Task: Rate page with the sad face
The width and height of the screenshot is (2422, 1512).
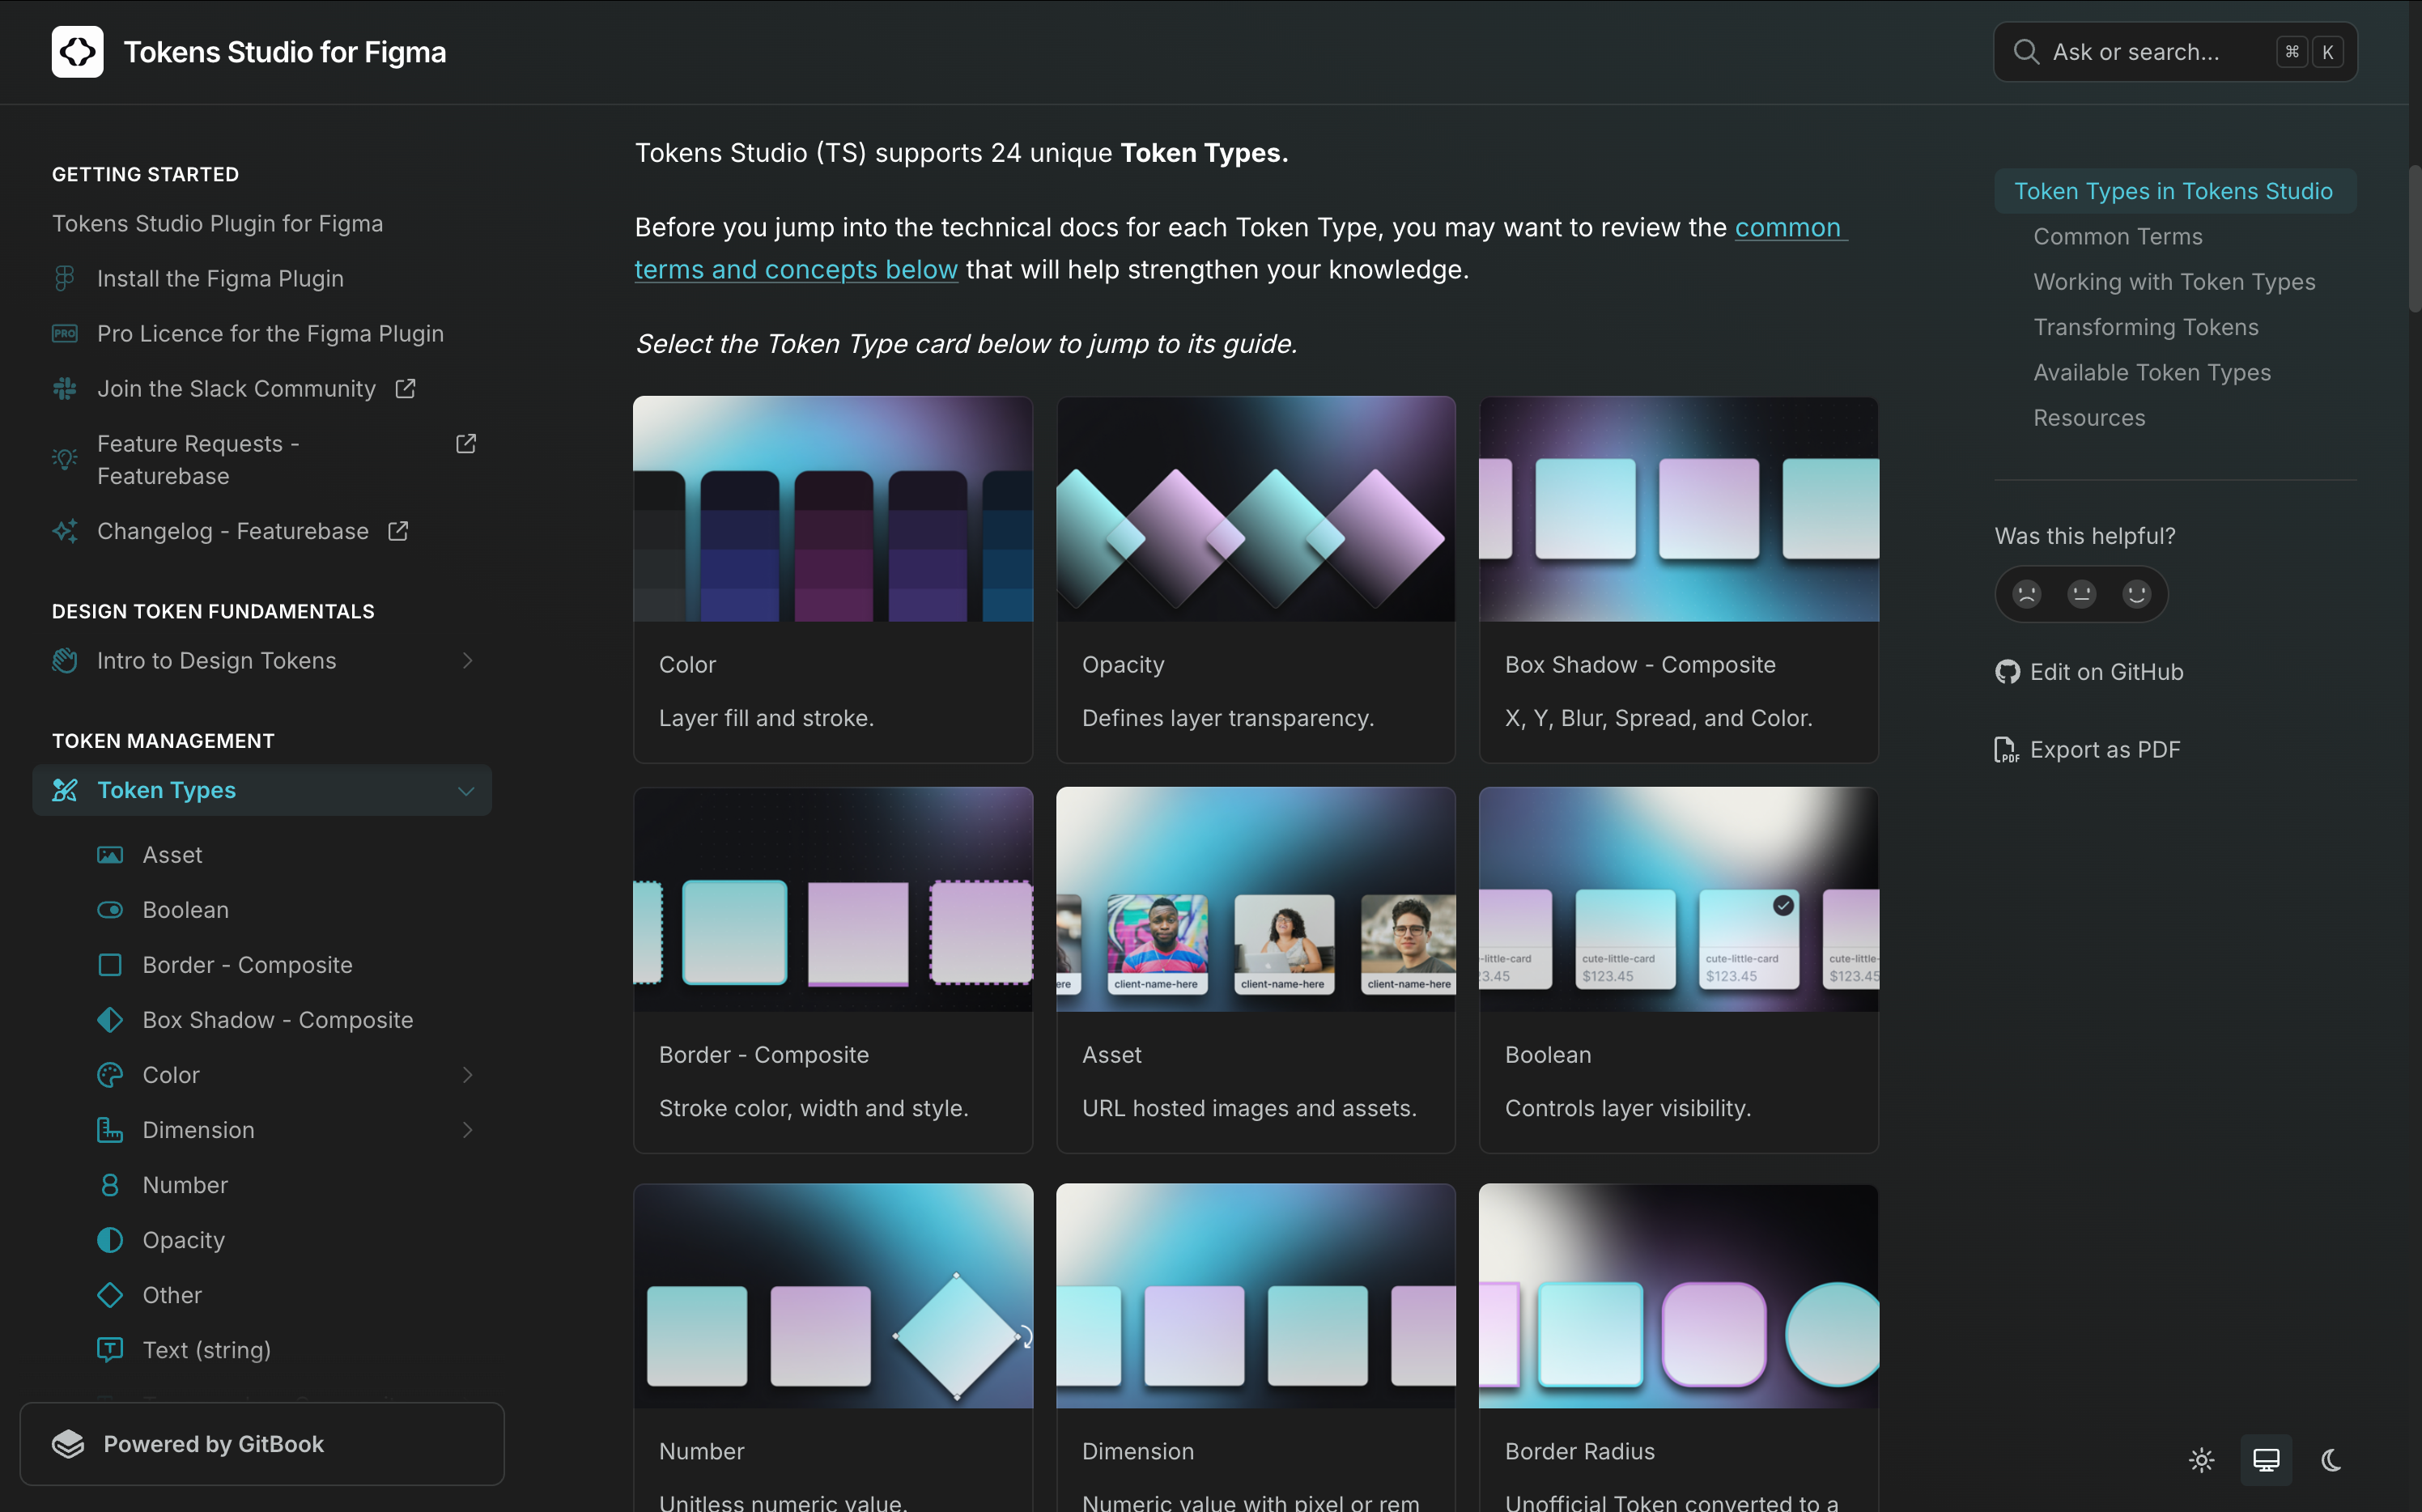Action: 2027,594
